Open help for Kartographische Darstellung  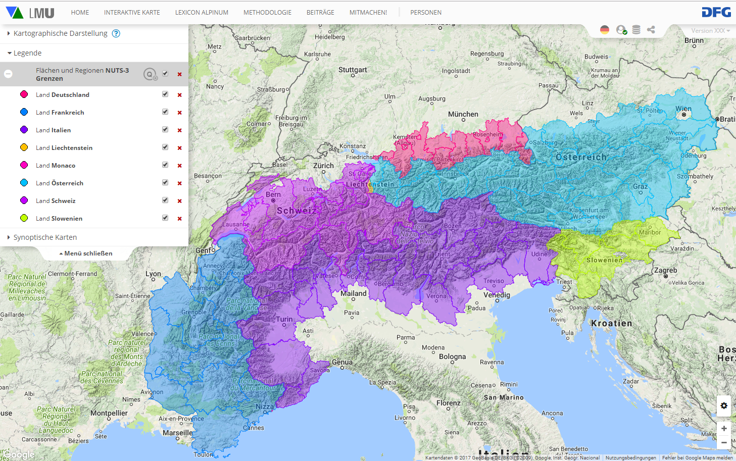pyautogui.click(x=116, y=33)
